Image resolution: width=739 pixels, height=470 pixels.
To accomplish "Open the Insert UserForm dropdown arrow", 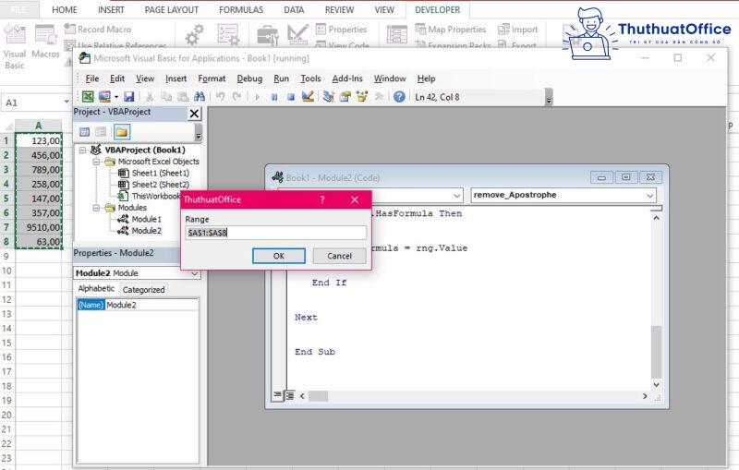I will (116, 97).
